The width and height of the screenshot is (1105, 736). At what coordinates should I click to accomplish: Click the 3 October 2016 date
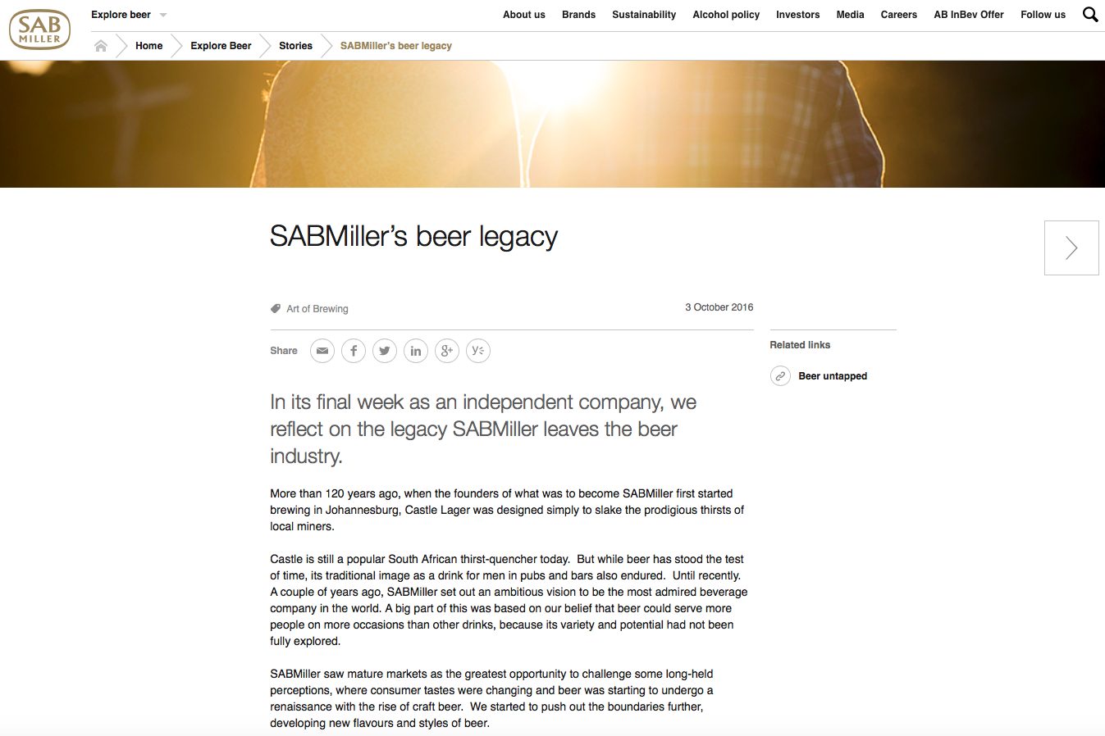(x=719, y=307)
